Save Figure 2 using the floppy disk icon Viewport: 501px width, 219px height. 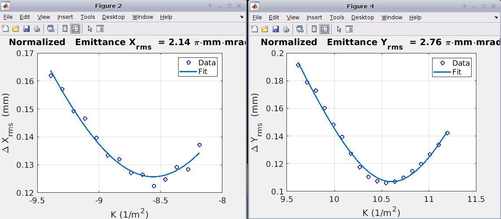pyautogui.click(x=26, y=29)
